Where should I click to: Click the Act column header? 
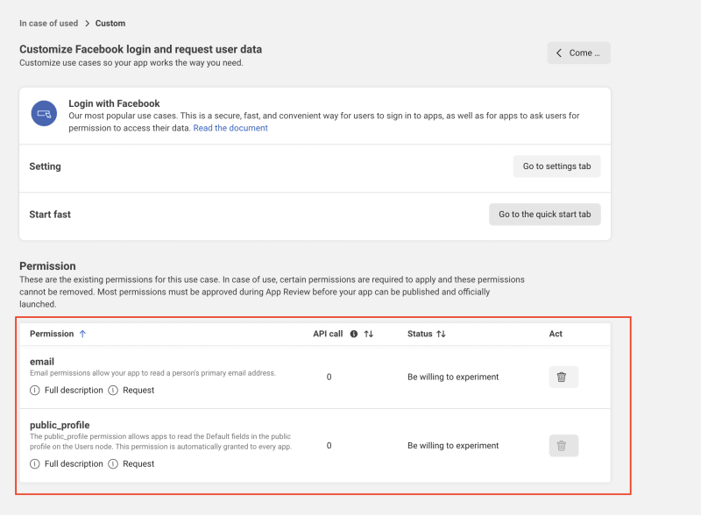pyautogui.click(x=556, y=334)
